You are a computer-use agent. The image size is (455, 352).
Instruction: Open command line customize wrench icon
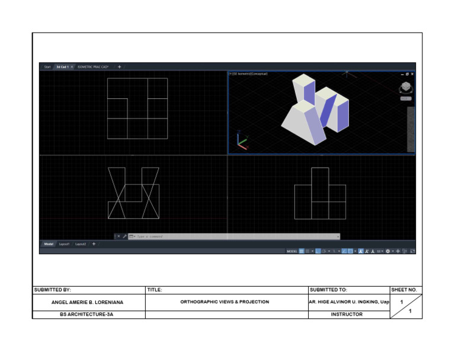(x=124, y=236)
